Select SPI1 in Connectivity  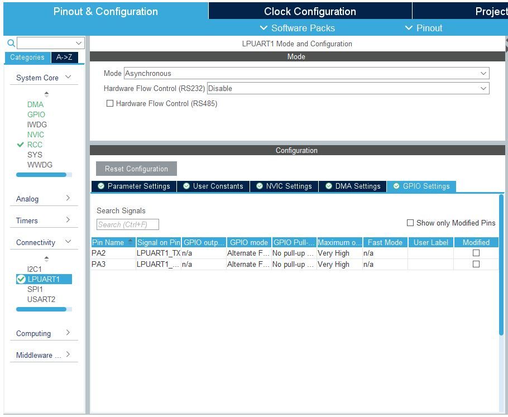[35, 289]
